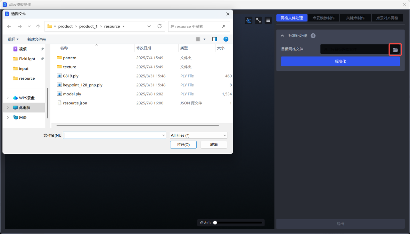Switch to the 点云模板制作 tab
Viewport: 410px width, 234px height.
pos(324,18)
